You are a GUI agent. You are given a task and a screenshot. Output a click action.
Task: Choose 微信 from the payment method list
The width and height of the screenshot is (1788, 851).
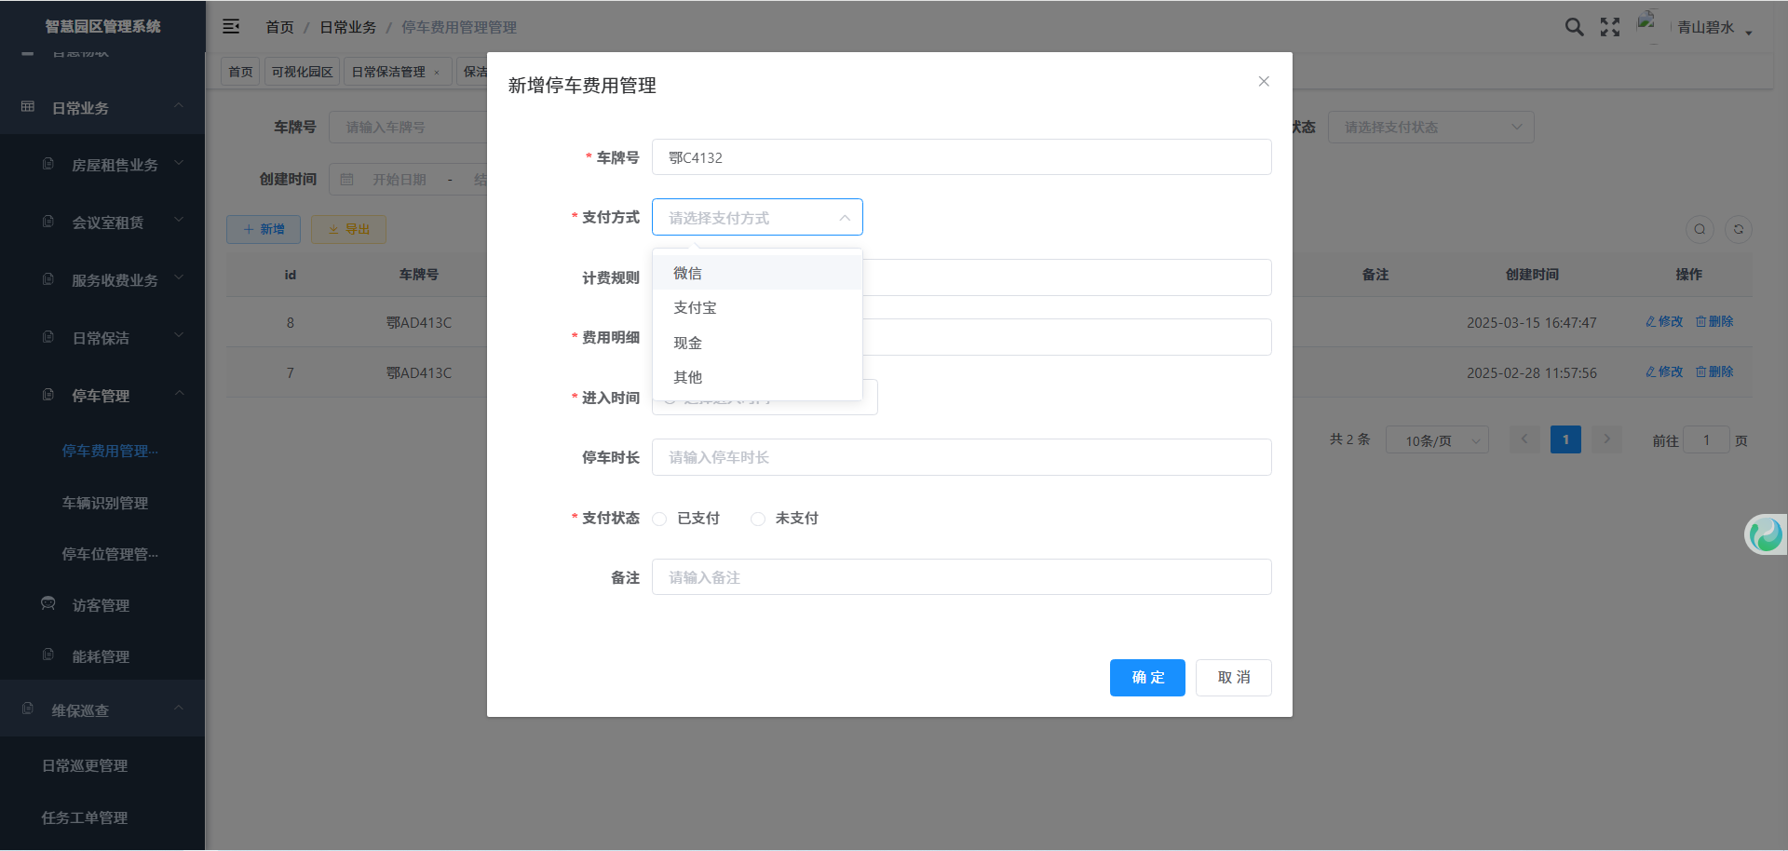click(x=688, y=273)
